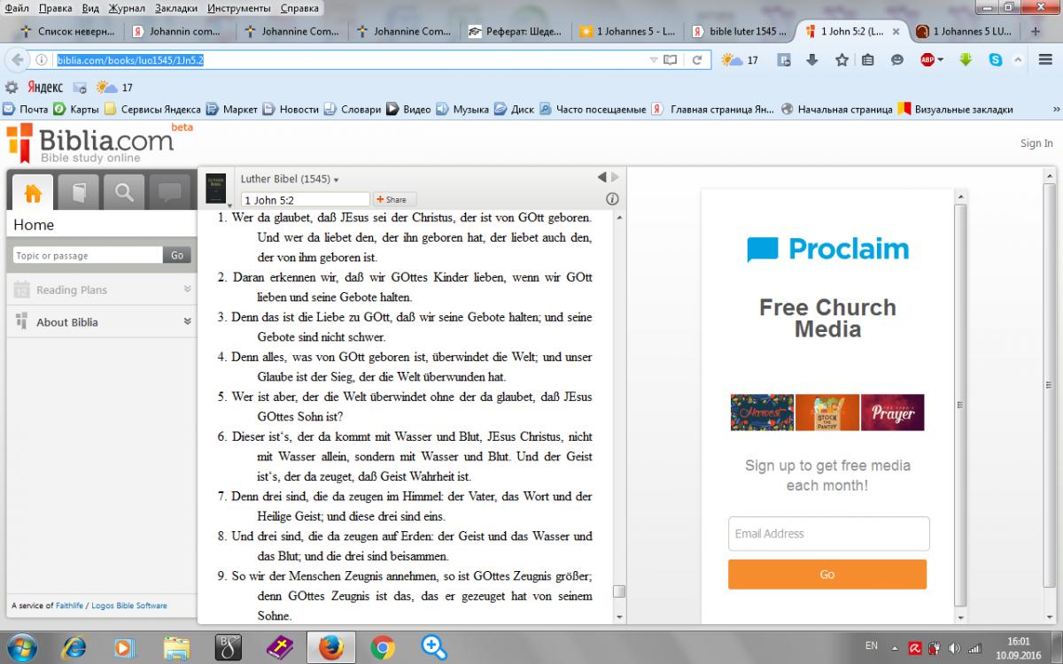Click the Skype toolbar icon
The width and height of the screenshot is (1063, 664).
pos(996,60)
